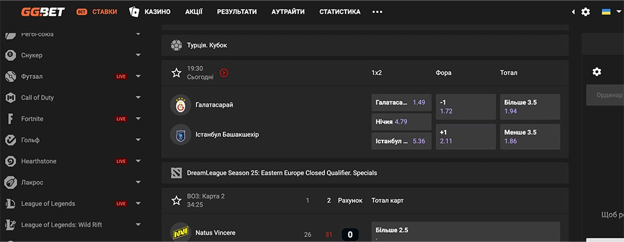Click the Natus Vincere team logo
The width and height of the screenshot is (624, 242).
181,233
